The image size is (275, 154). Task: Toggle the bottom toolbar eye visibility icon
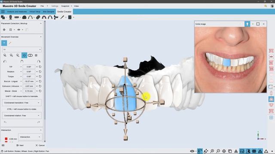192,151
